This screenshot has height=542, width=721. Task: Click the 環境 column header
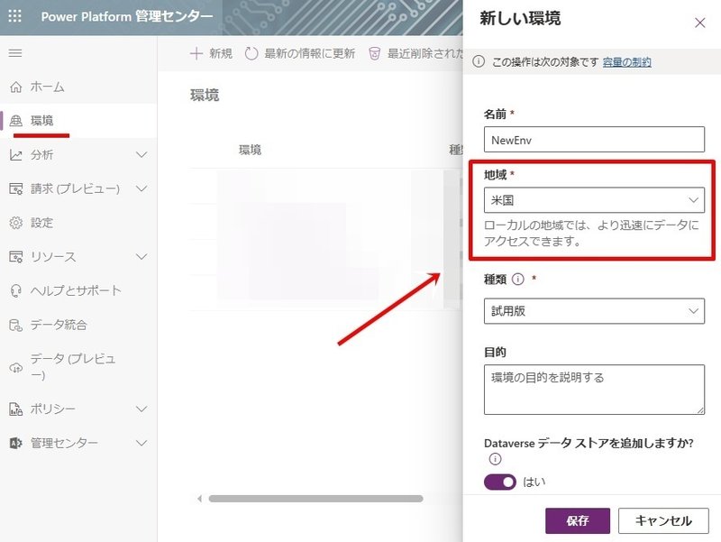(x=251, y=150)
